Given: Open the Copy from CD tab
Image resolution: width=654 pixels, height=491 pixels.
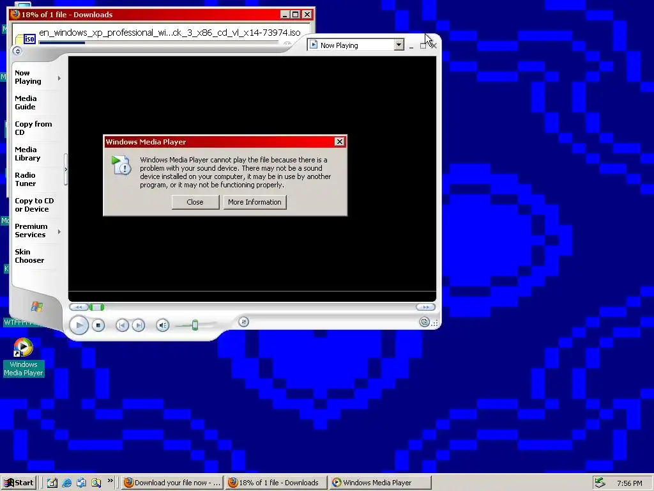Looking at the screenshot, I should coord(33,128).
